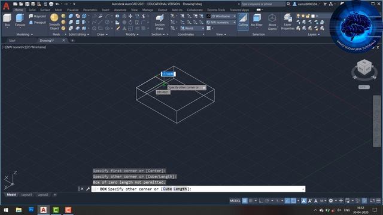Open Windows Start menu
The height and width of the screenshot is (215, 383).
coord(6,210)
